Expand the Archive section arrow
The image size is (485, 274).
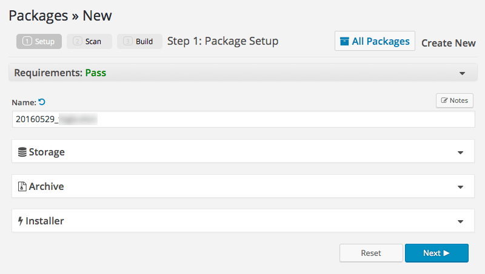click(x=461, y=188)
